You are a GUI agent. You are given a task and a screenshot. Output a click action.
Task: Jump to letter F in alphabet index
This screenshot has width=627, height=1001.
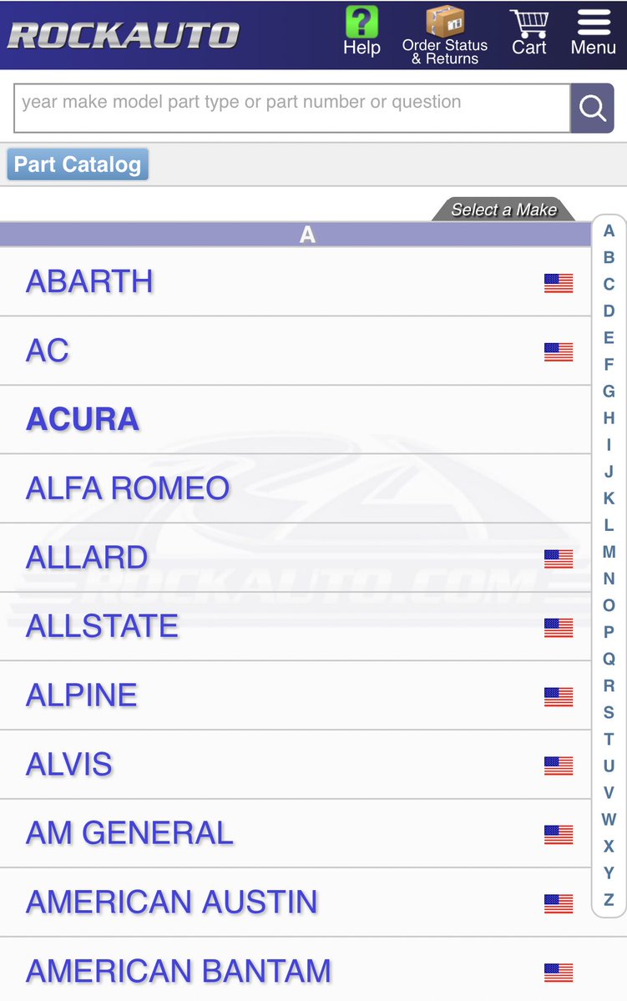click(x=609, y=365)
